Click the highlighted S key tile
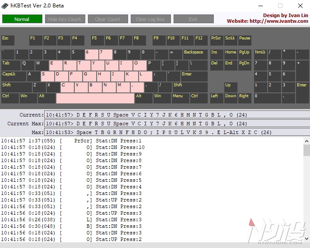 (x=48, y=76)
